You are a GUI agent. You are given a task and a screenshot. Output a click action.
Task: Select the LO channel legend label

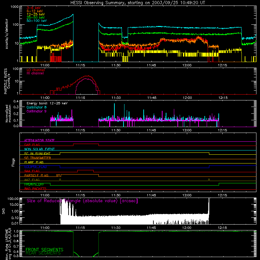point(36,70)
